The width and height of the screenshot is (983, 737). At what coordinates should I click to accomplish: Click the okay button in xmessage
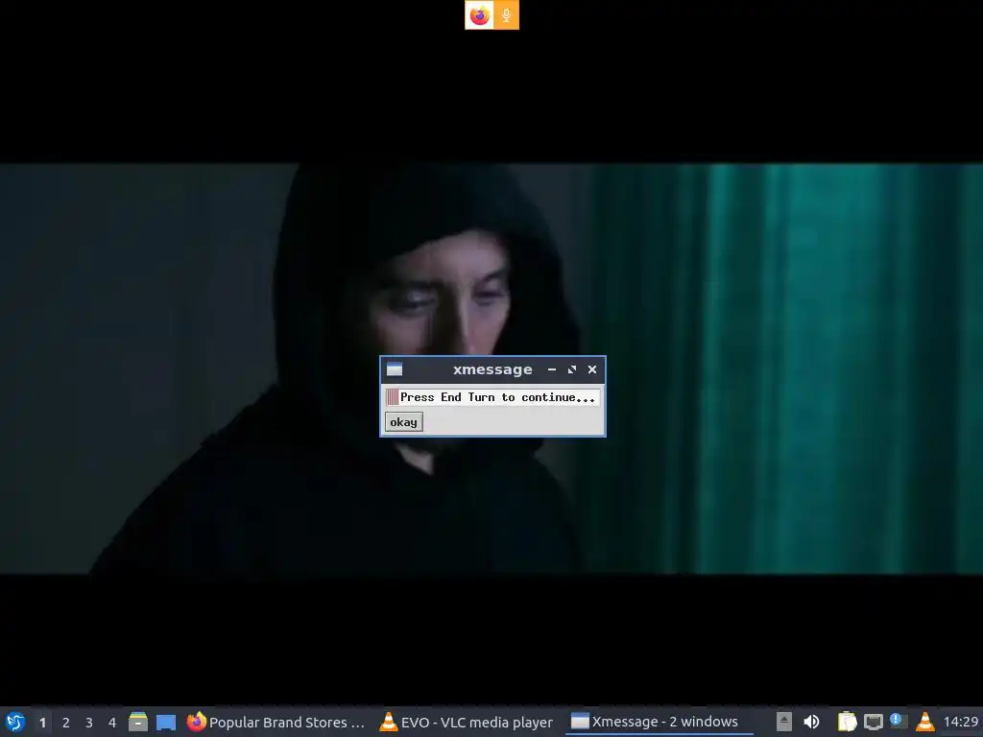(403, 422)
